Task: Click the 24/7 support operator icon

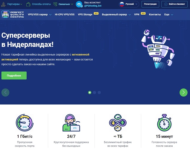Action: (x=71, y=123)
